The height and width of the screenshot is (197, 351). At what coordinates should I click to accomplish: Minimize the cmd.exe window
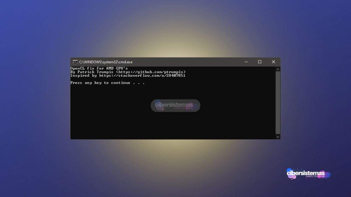pos(246,62)
